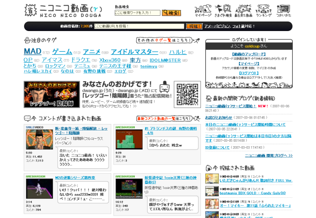Open the 妖怪道中記 1coin天界 video title
Image resolution: width=316 pixels, height=218 pixels.
pos(170,180)
